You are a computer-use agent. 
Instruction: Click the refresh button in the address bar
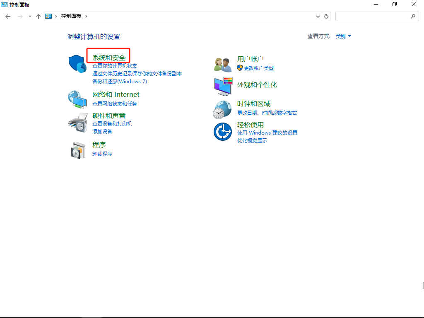pos(326,16)
